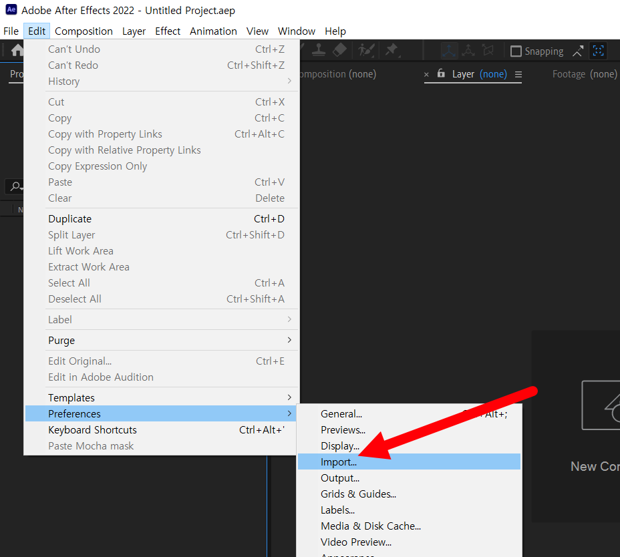620x557 pixels.
Task: Choose Edit in Adobe Audition
Action: coord(161,377)
